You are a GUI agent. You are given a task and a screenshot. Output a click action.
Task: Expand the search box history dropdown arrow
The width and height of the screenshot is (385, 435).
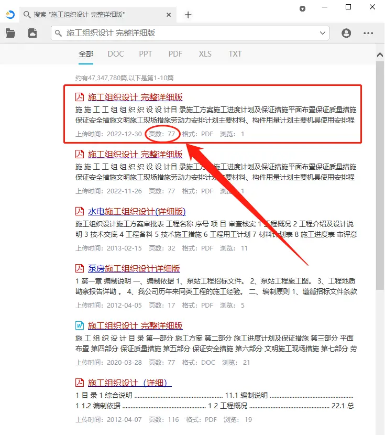322,33
